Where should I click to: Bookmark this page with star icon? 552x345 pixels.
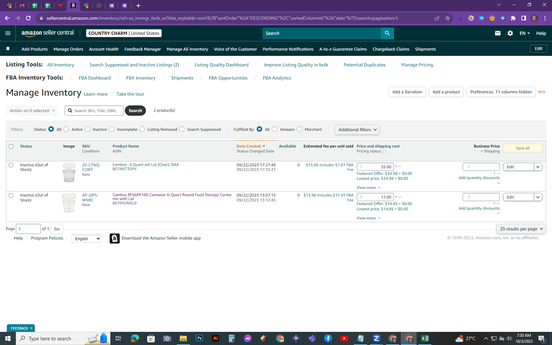[x=447, y=18]
